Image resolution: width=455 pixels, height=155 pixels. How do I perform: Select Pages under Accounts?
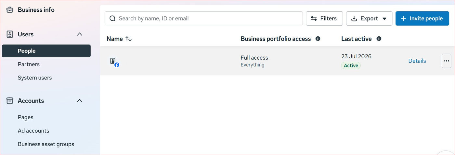click(25, 117)
